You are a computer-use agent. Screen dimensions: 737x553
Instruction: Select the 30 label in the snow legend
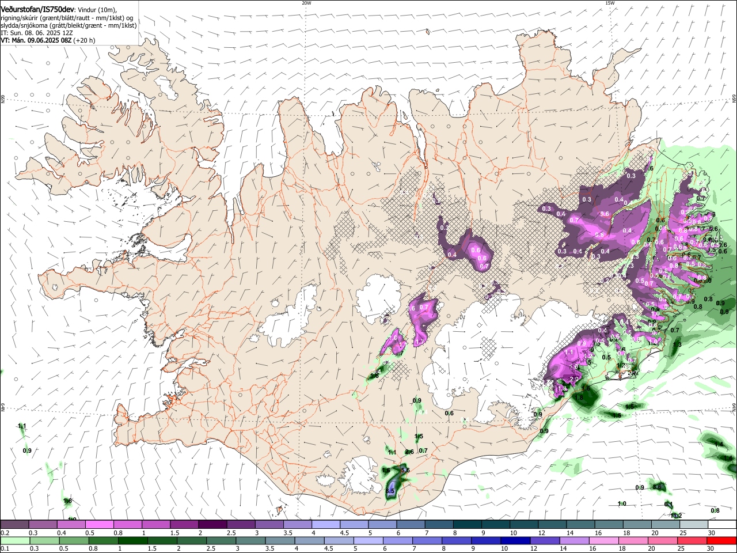pyautogui.click(x=711, y=533)
